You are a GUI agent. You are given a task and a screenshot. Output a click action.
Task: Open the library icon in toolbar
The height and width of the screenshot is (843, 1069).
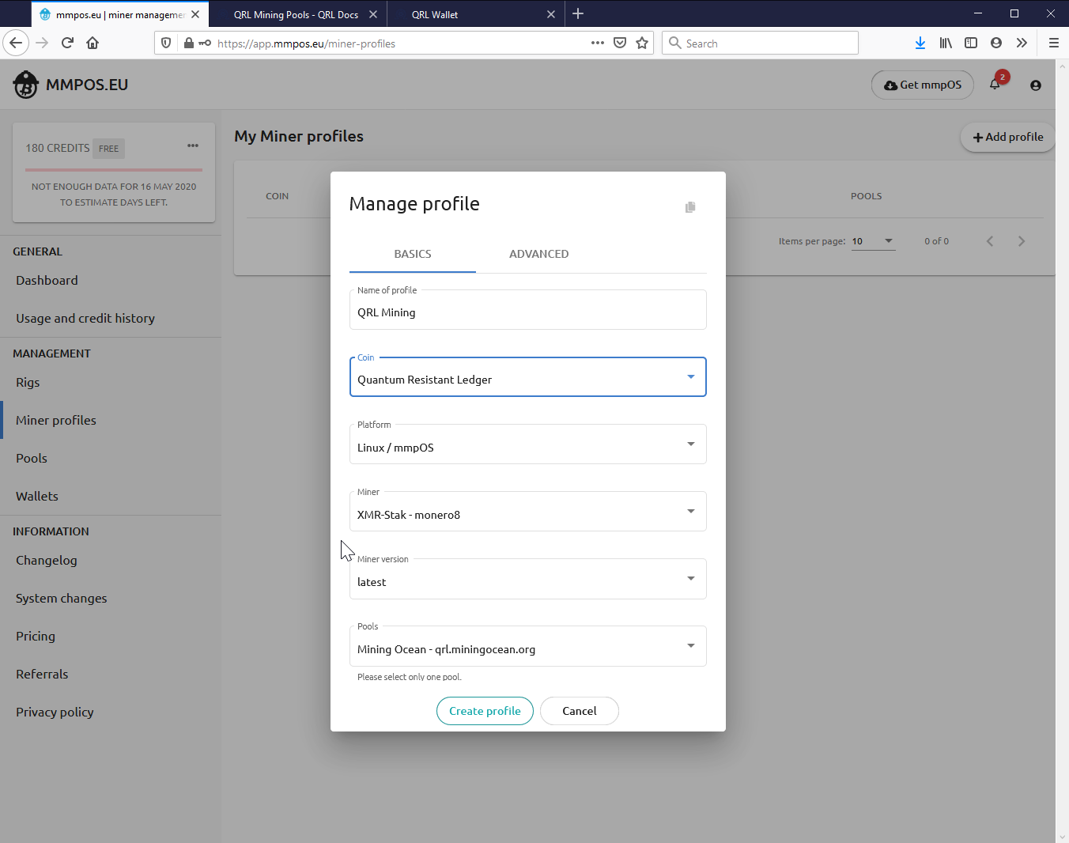click(946, 43)
